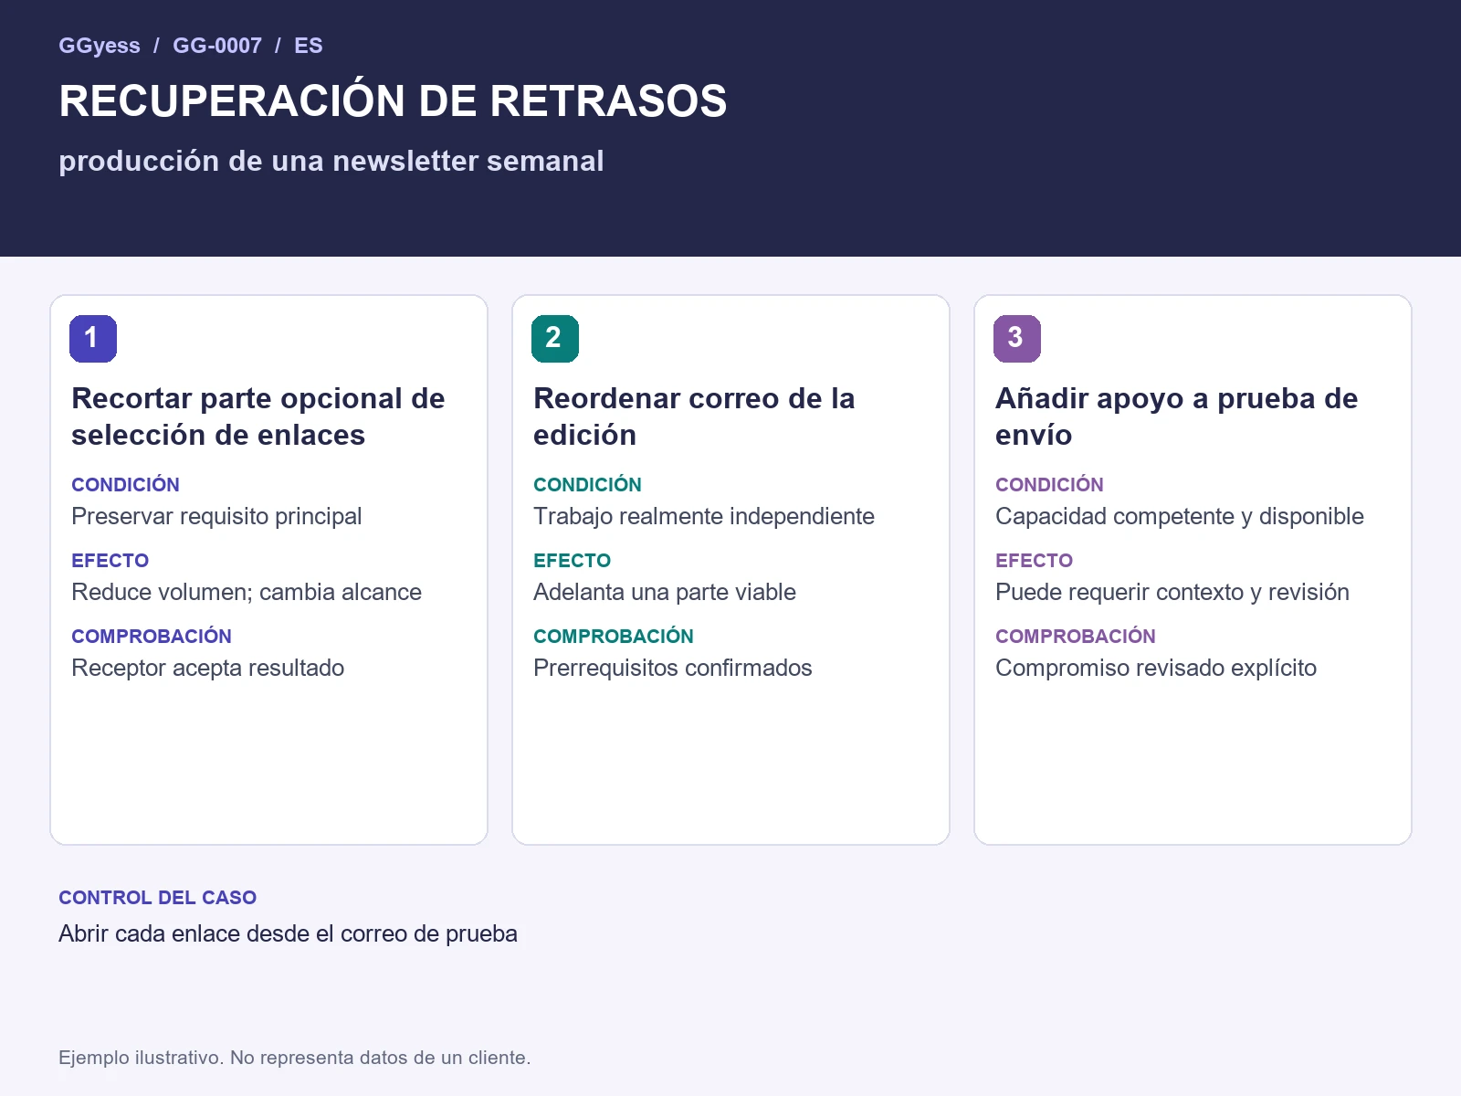Click "Reduce volumen; cambia alcance" text

247,593
